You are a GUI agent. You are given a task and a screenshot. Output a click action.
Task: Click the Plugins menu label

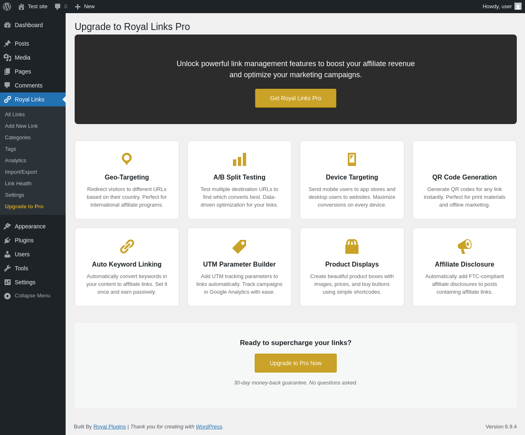pyautogui.click(x=24, y=240)
